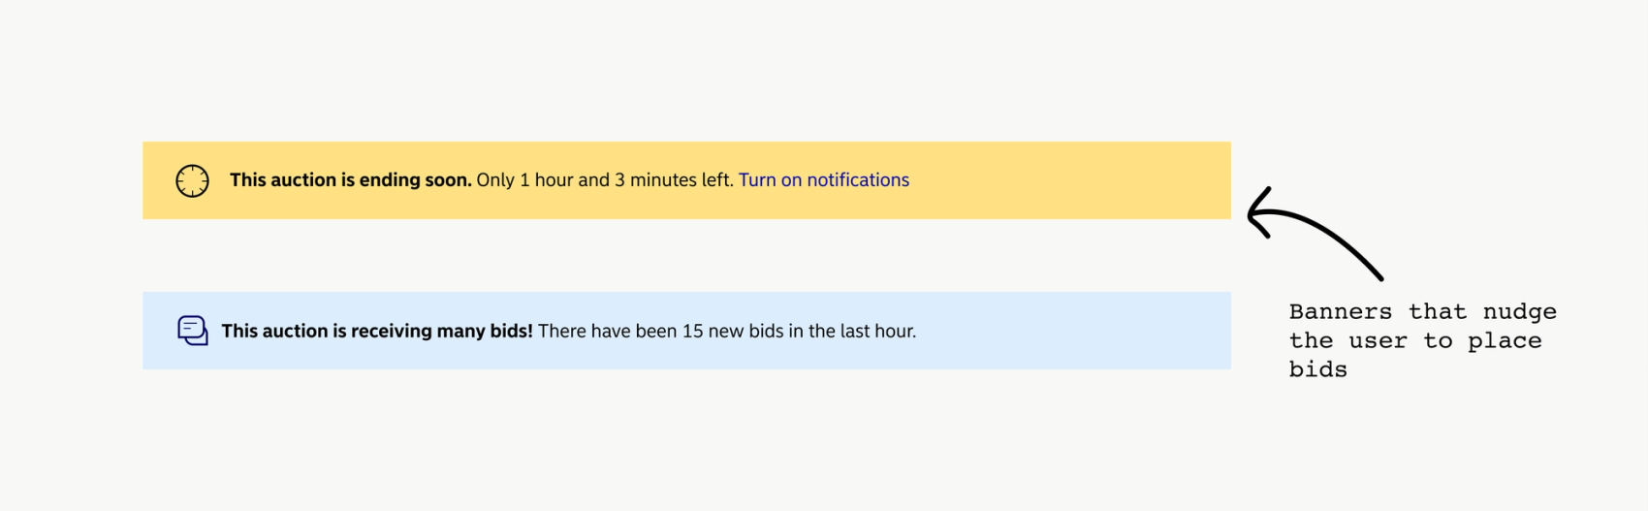Click the '3 minutes left' text
This screenshot has width=1648, height=511.
(674, 180)
